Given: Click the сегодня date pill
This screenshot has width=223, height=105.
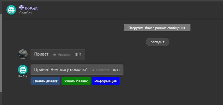Looking at the screenshot, I should [157, 42].
